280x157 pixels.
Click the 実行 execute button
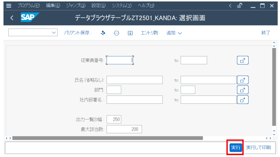pos(236,147)
